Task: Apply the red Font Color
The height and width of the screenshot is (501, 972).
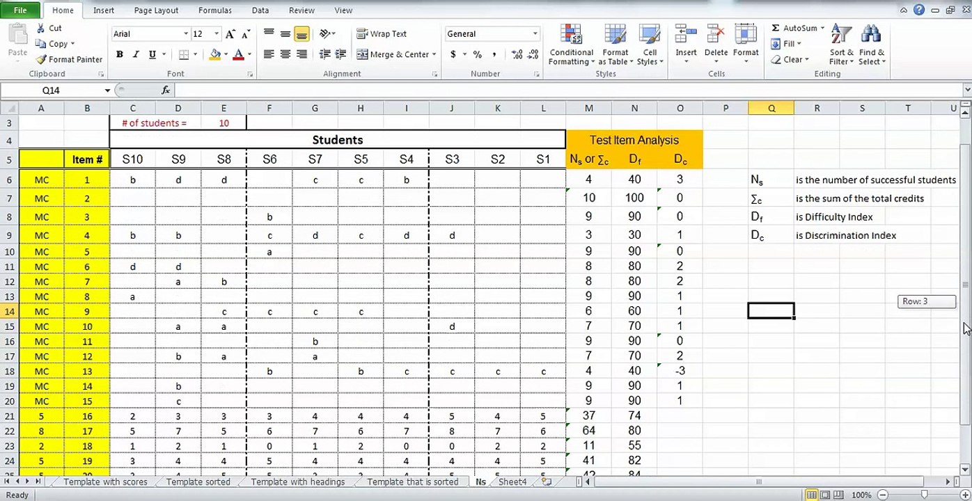Action: 239,54
